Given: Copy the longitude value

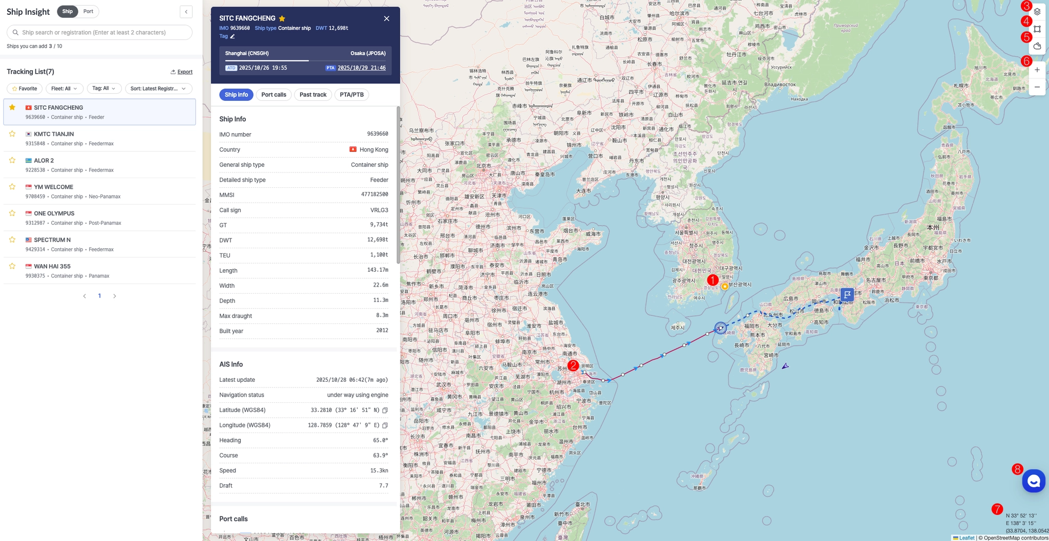Looking at the screenshot, I should tap(385, 425).
